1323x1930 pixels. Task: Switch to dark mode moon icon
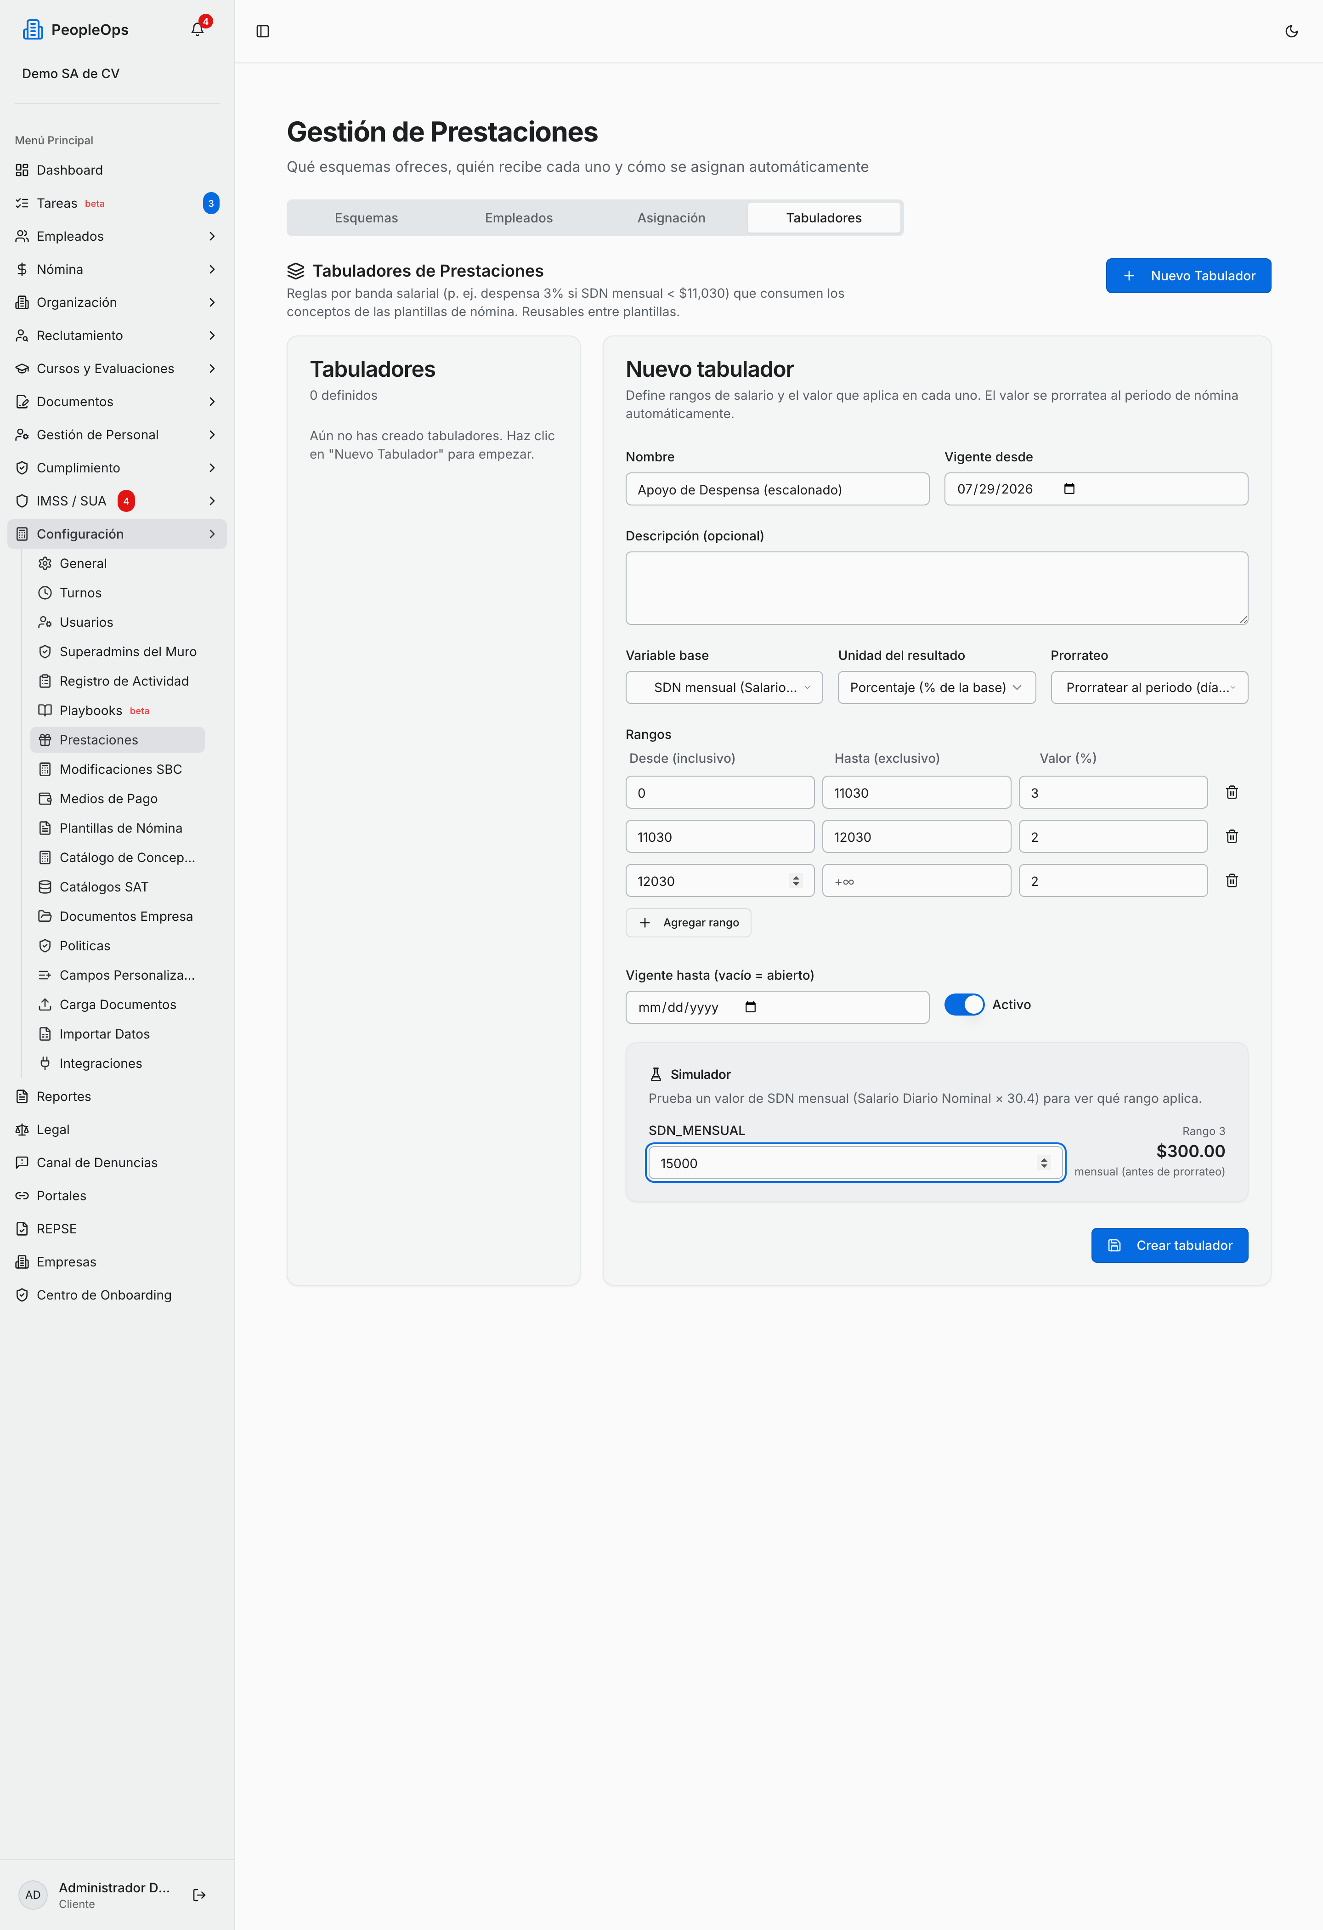tap(1291, 32)
